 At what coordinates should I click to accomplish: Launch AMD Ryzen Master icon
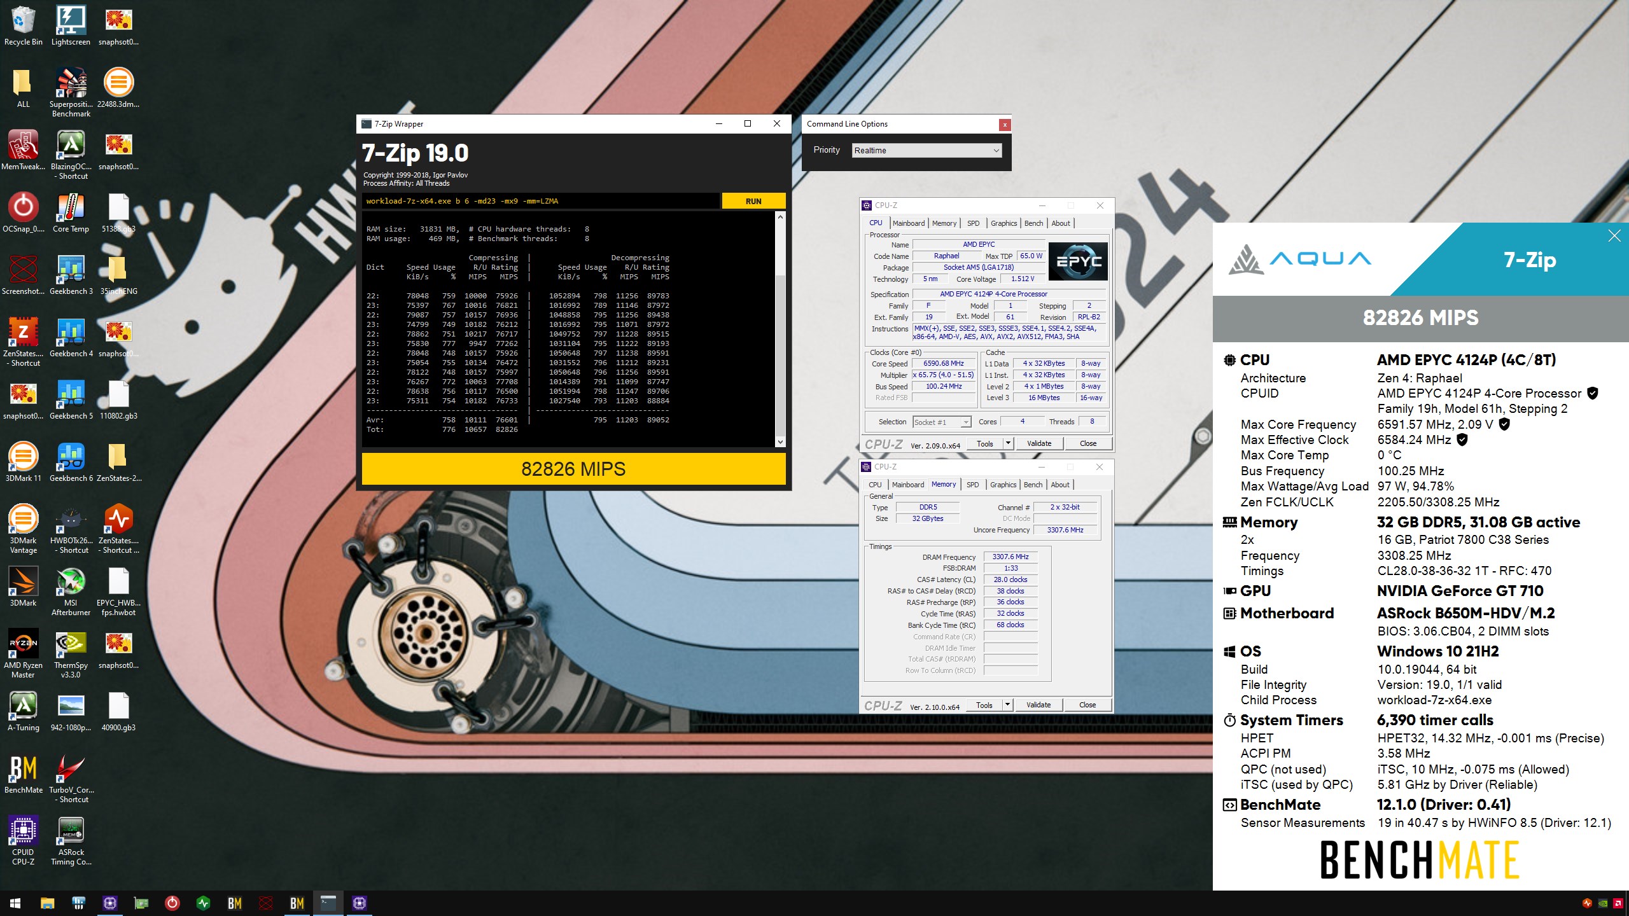(x=23, y=653)
